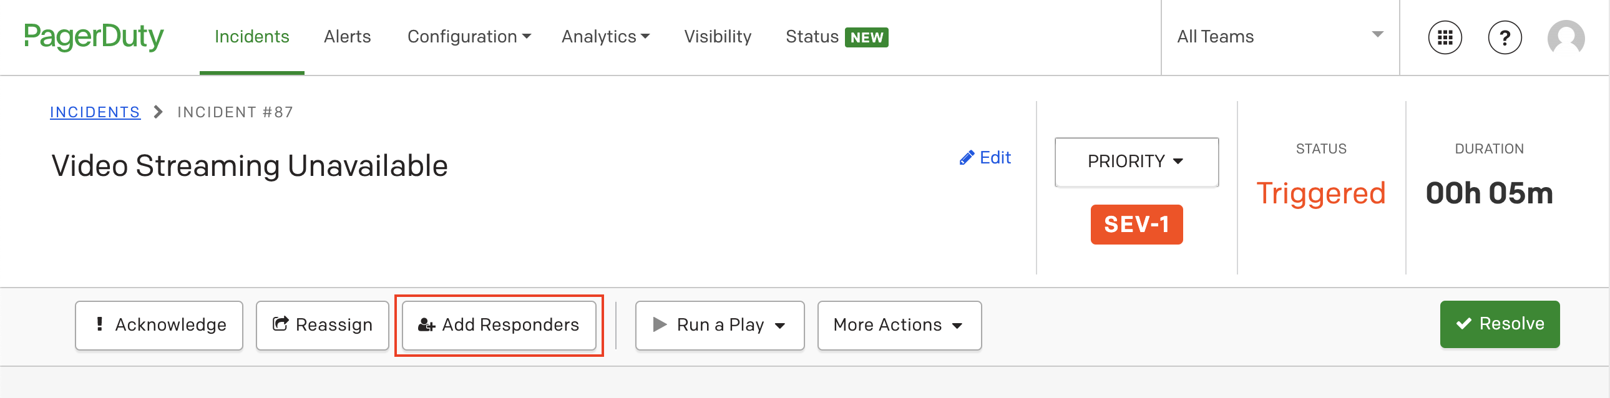
Task: Open the apps grid icon
Action: pos(1445,37)
